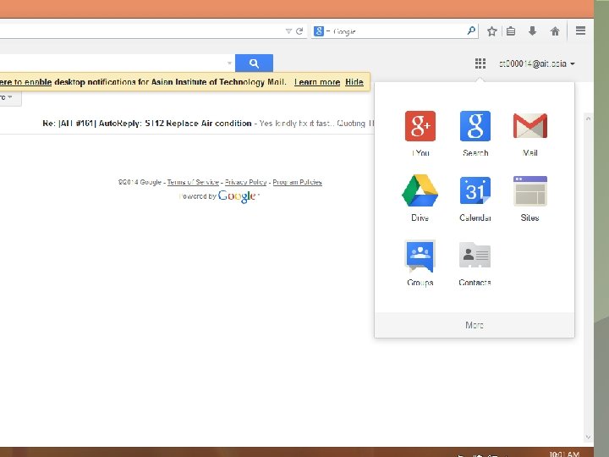Open Terms of Service link
This screenshot has height=457, width=609.
click(x=193, y=182)
